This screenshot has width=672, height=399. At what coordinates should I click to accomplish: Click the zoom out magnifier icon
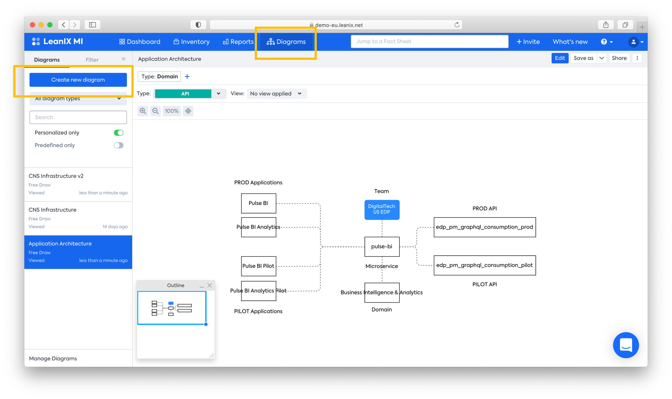click(x=155, y=111)
